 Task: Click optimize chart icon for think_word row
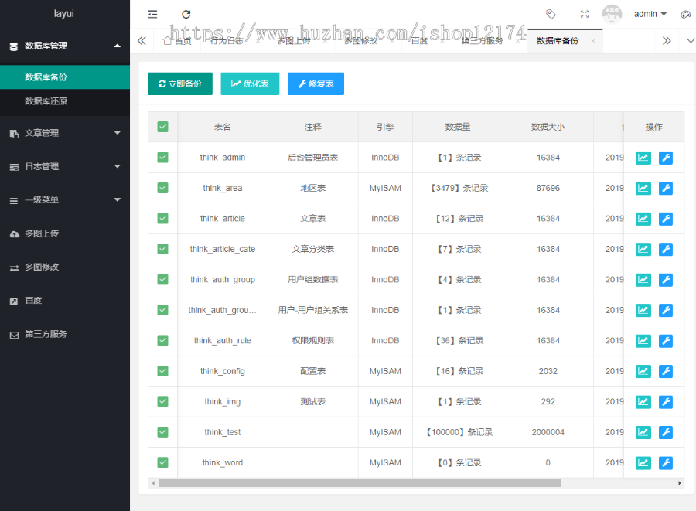pos(643,463)
